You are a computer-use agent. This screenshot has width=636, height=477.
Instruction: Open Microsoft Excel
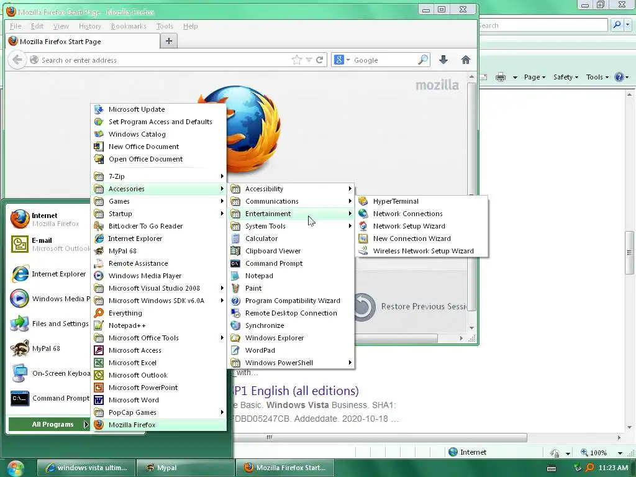tap(158, 363)
